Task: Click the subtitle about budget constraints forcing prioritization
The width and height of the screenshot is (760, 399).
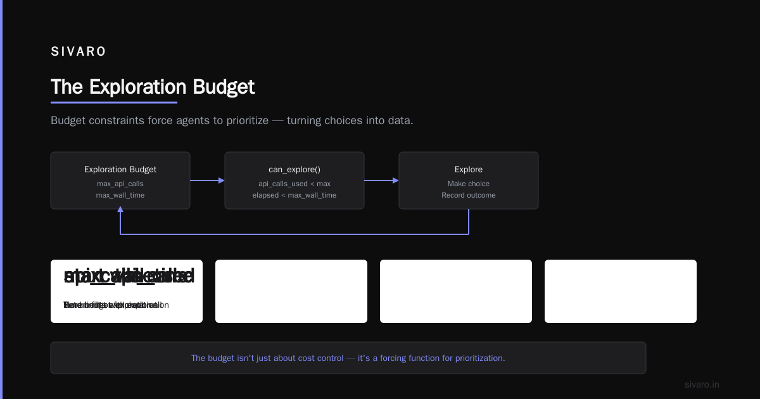Action: [232, 120]
